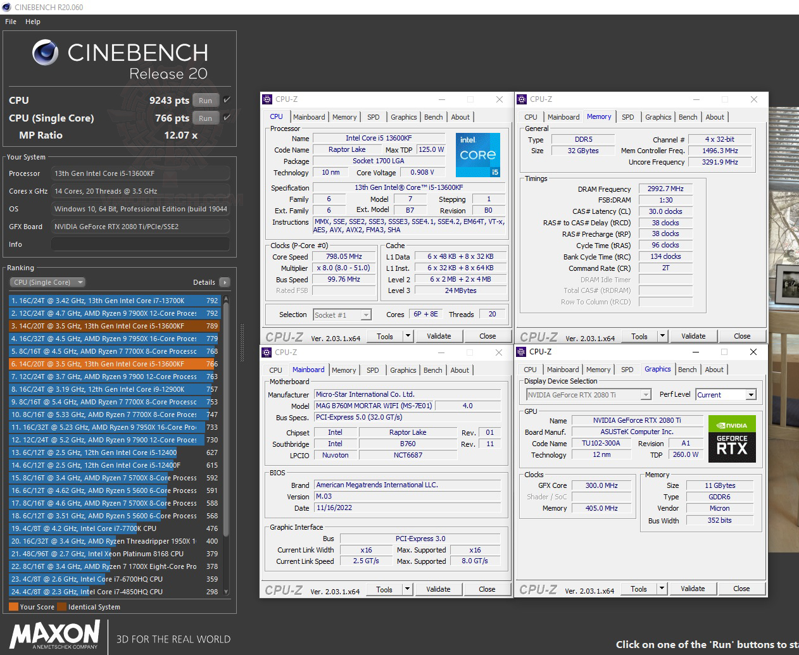The height and width of the screenshot is (655, 799).
Task: Open the File menu in Cinebench
Action: pos(11,22)
